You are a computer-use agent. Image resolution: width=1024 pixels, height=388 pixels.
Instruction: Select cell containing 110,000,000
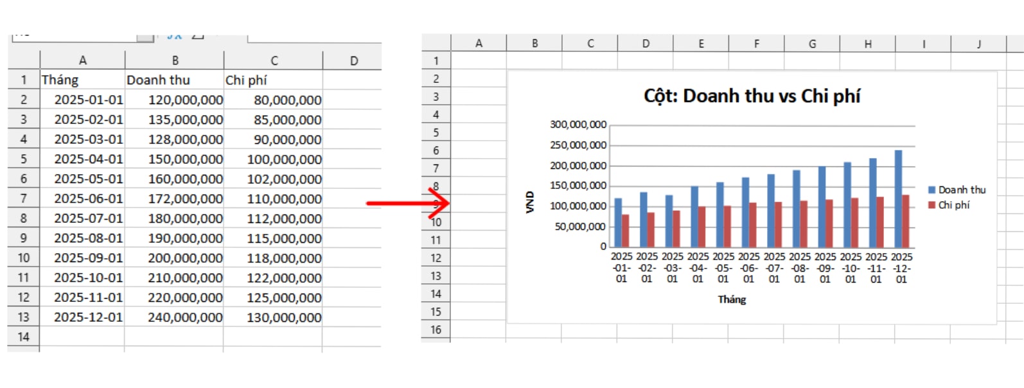pos(273,198)
